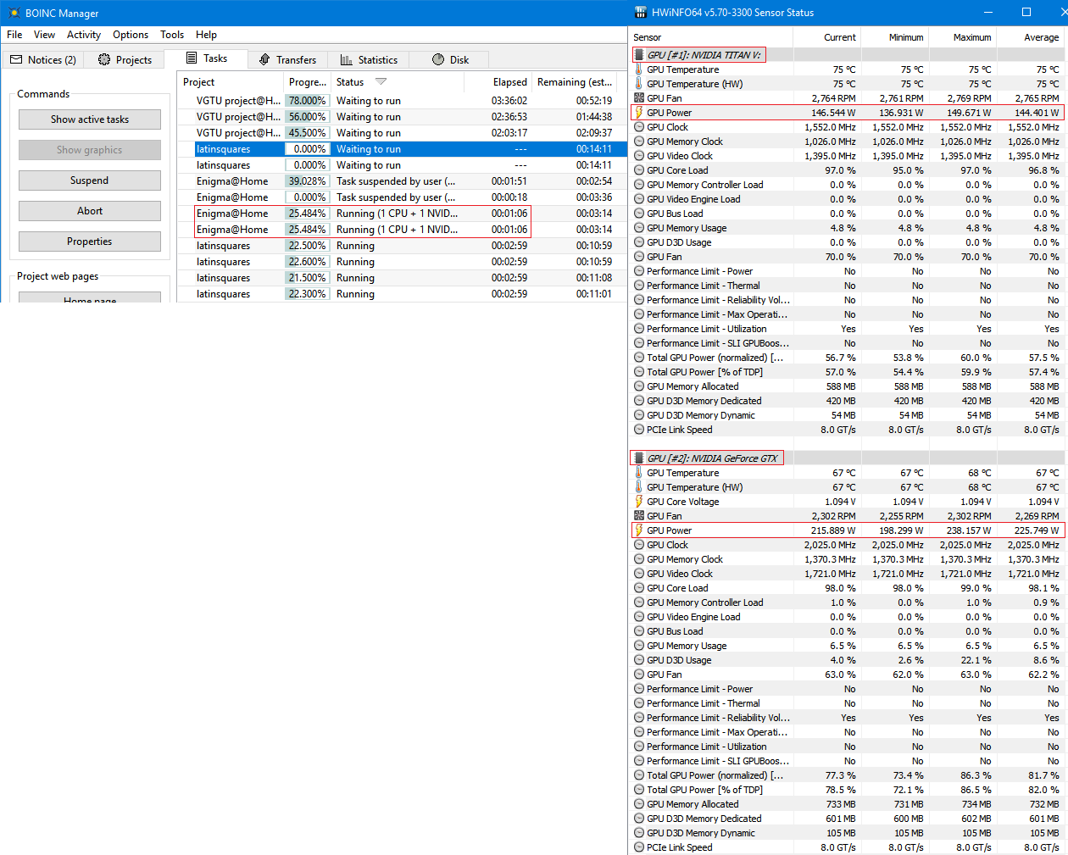1068x855 pixels.
Task: Switch to the Statistics tab
Action: click(369, 59)
